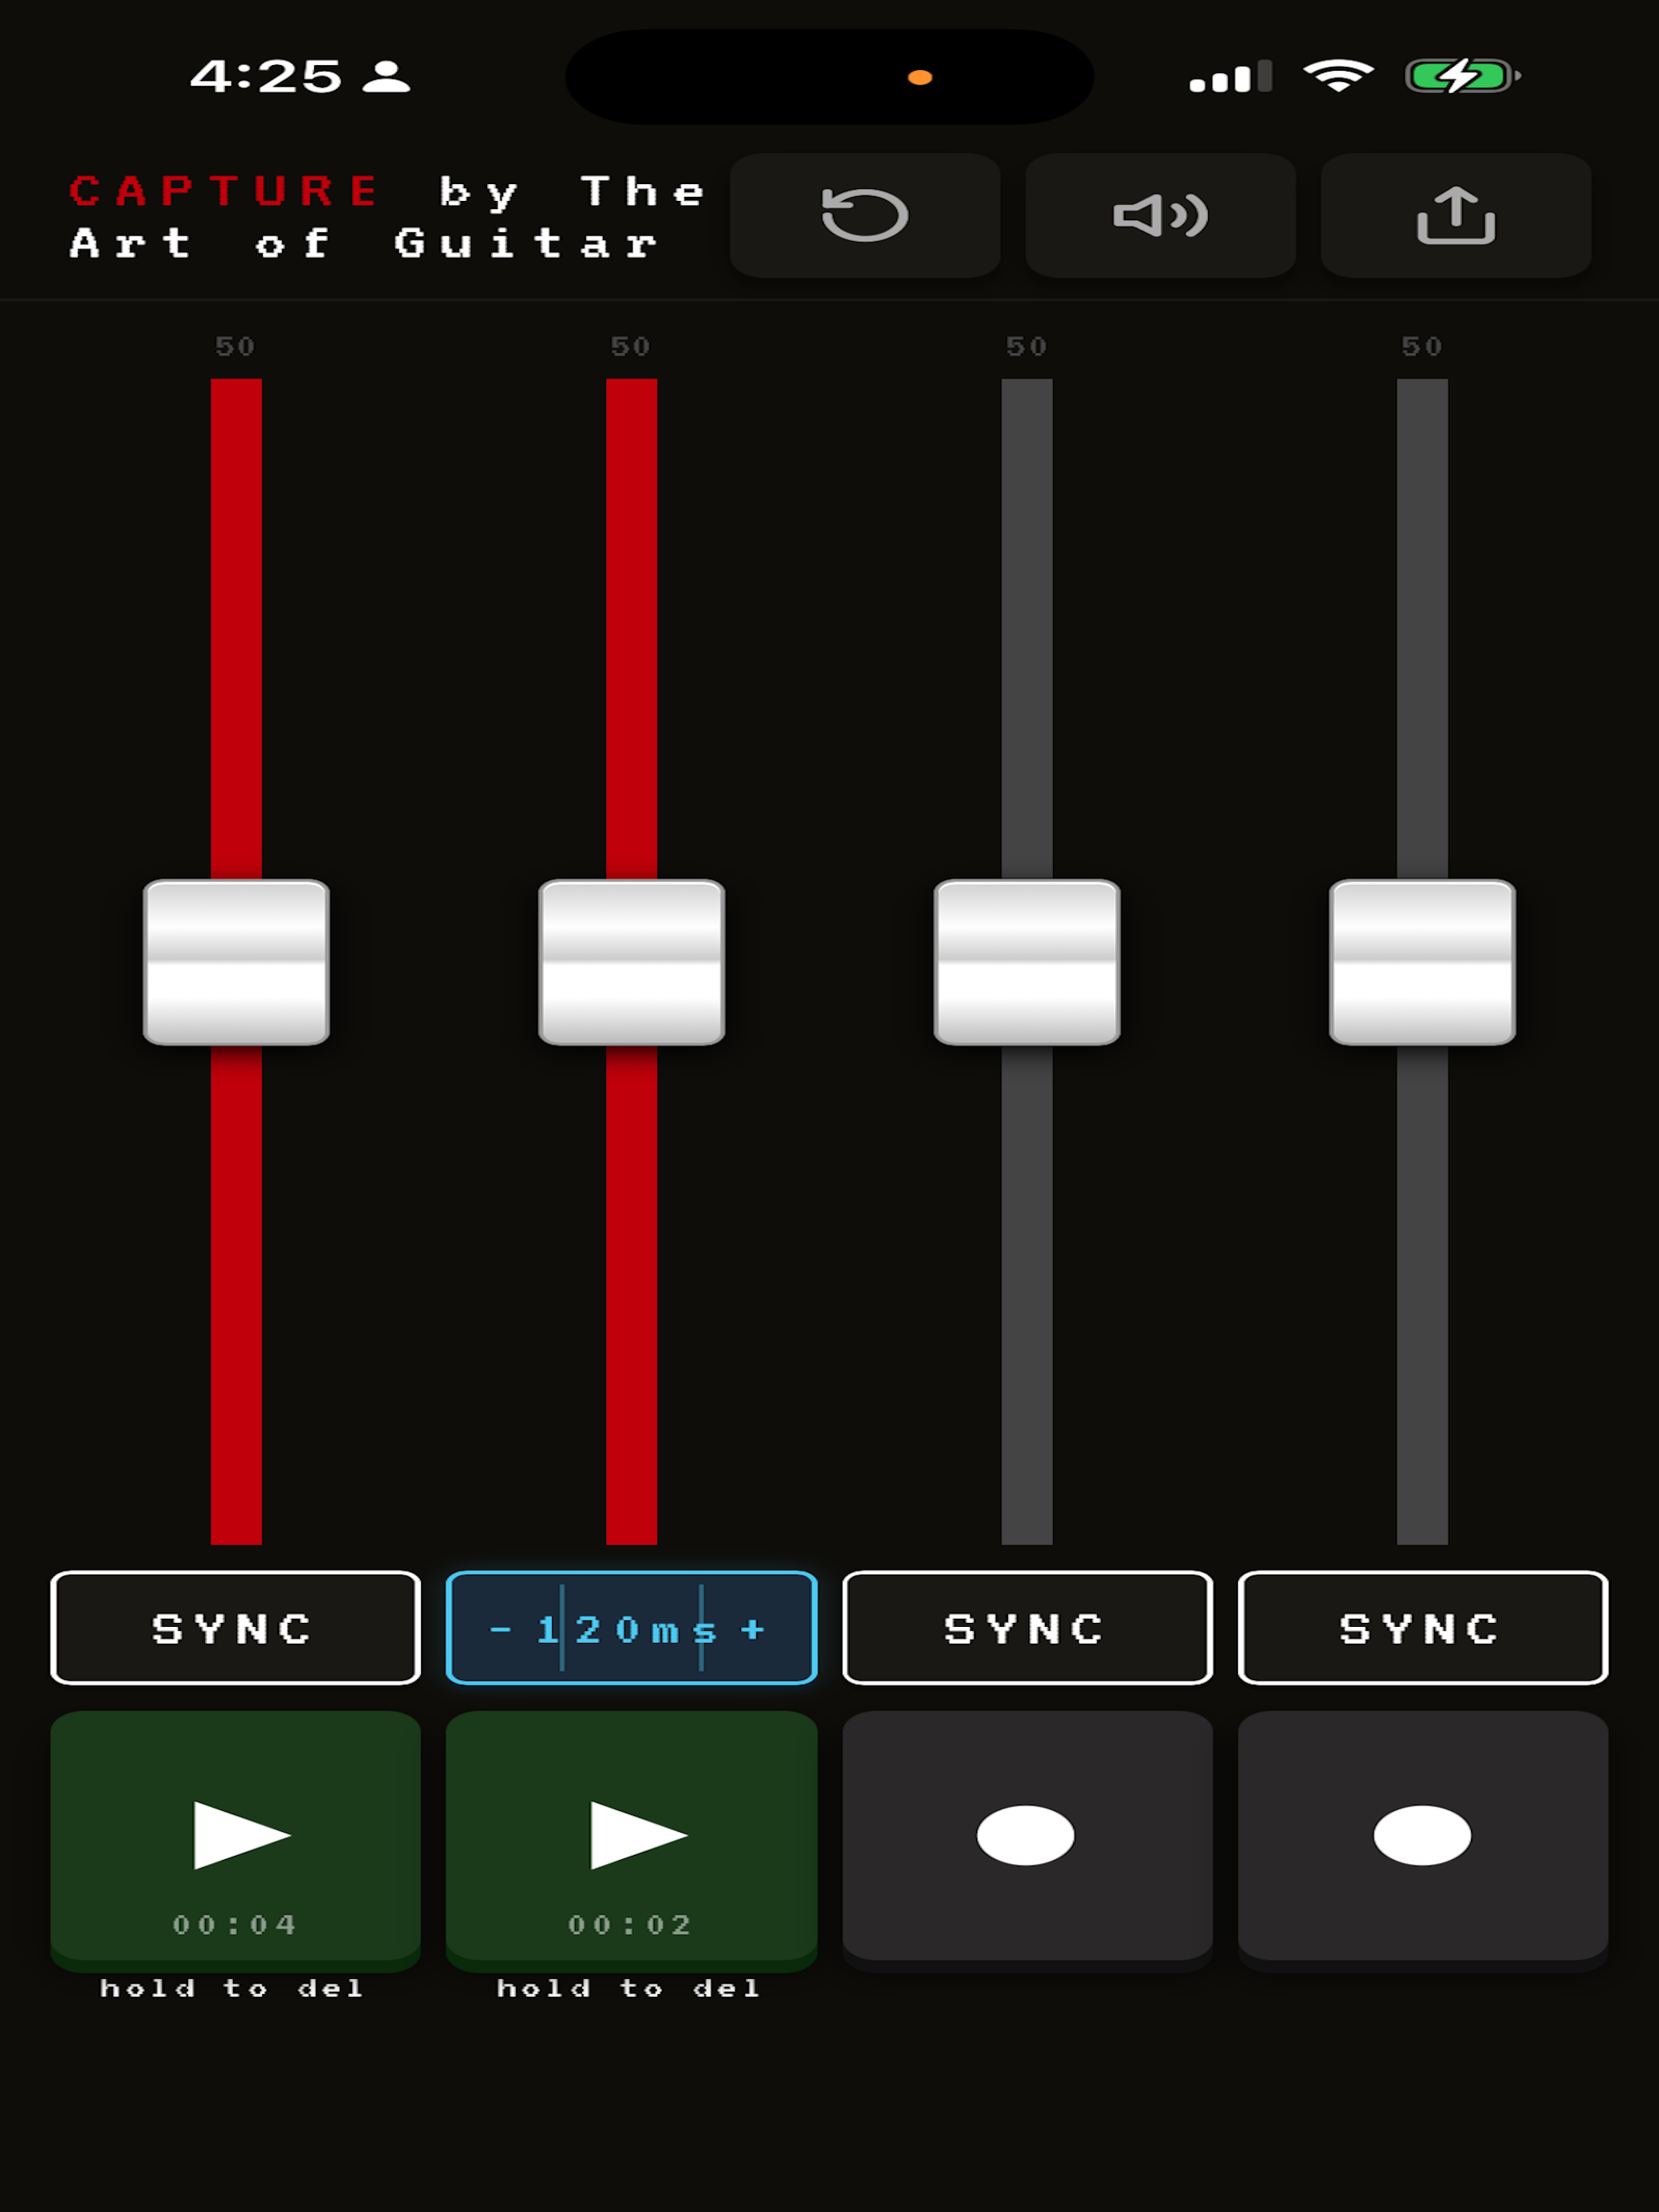Tap fourth track volume value 50
Viewport: 1659px width, 2212px height.
pos(1422,347)
